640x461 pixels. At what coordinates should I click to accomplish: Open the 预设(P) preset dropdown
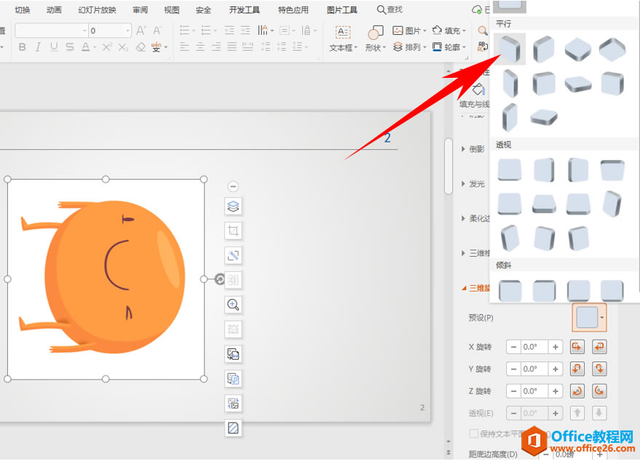click(589, 318)
